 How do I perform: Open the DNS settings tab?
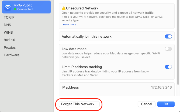click(x=7, y=25)
